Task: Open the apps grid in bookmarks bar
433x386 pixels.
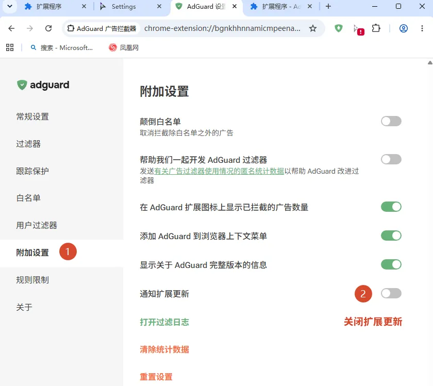Action: coord(10,47)
